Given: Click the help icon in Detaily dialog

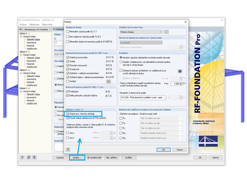Looking at the screenshot, I should (68, 150).
